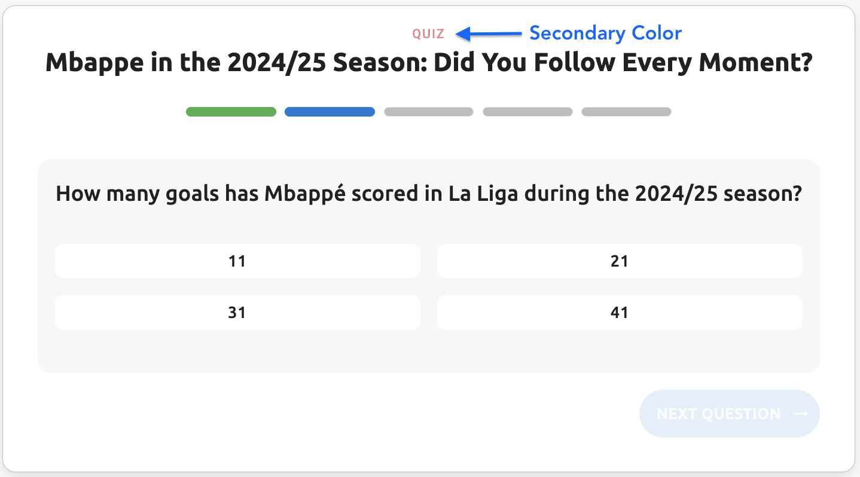Click the green first progress segment

[231, 112]
